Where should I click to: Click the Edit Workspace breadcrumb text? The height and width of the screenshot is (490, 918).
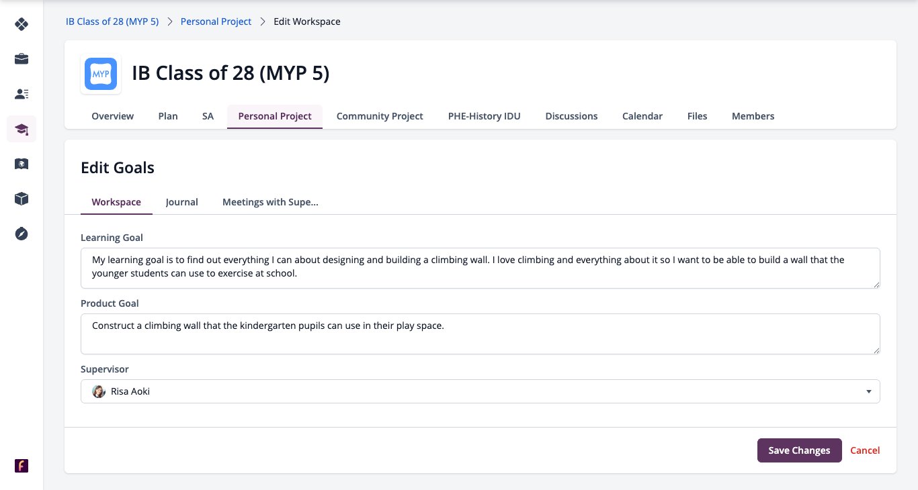coord(307,21)
